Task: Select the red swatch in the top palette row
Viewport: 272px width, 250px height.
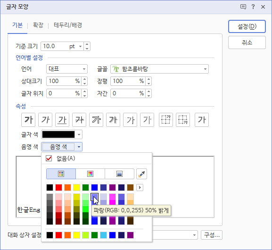Action: pos(58,188)
